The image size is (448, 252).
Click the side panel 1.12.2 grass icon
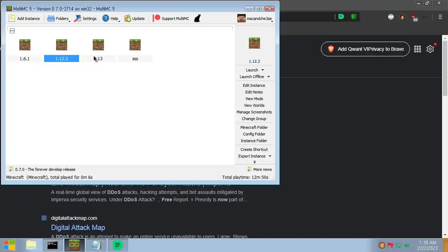point(254,43)
